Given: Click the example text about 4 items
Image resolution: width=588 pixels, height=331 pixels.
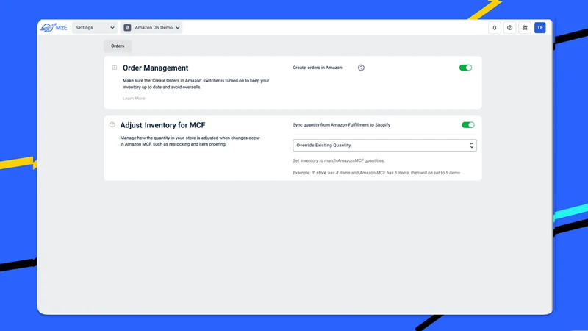Looking at the screenshot, I should click(x=376, y=173).
